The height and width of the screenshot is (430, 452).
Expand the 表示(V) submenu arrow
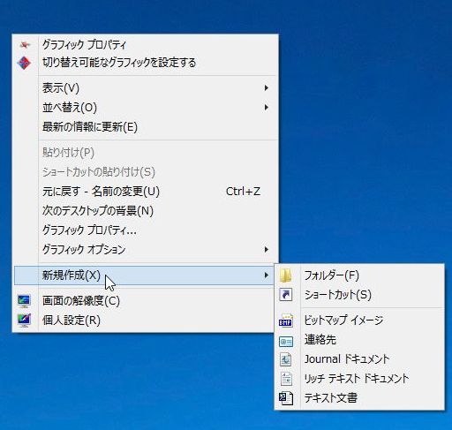pyautogui.click(x=267, y=87)
